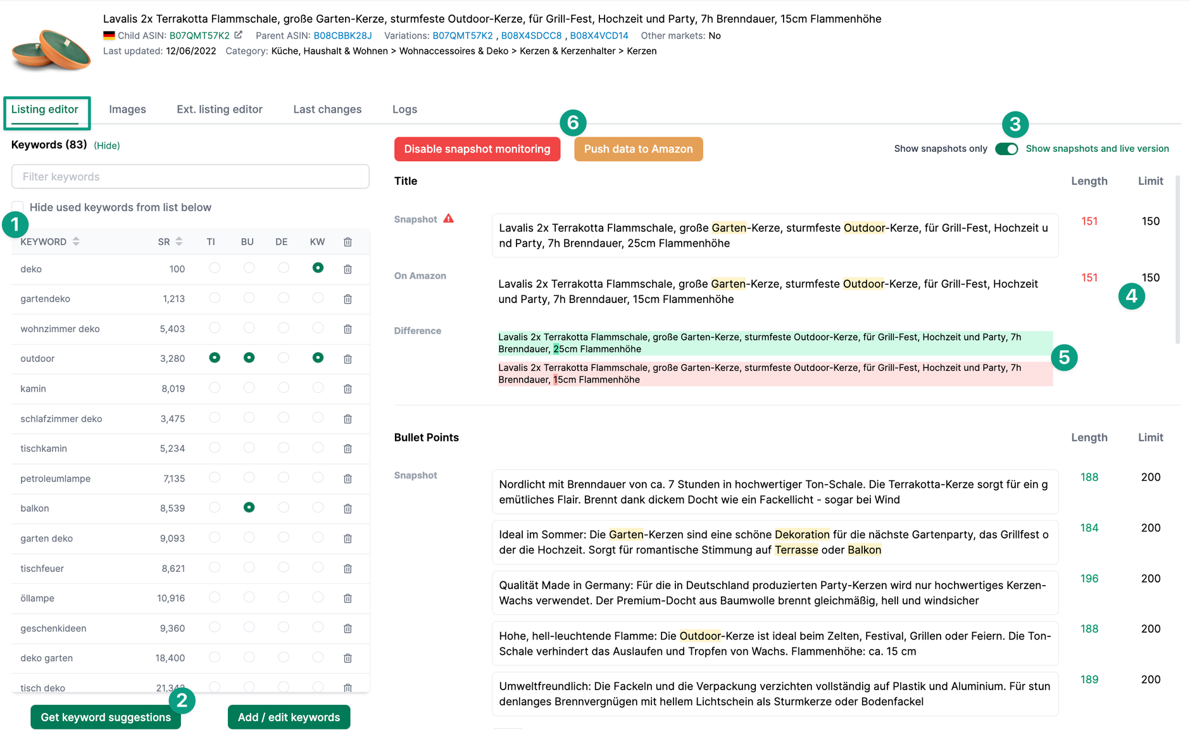Click Get keyword suggestions button
The image size is (1190, 737).
[106, 717]
